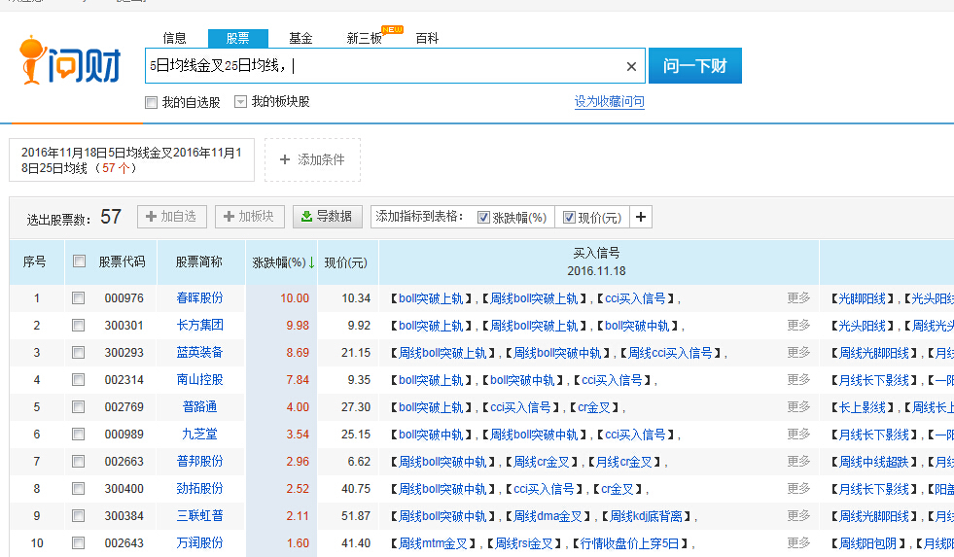Clear the search box with the X icon
954x557 pixels.
pos(631,66)
